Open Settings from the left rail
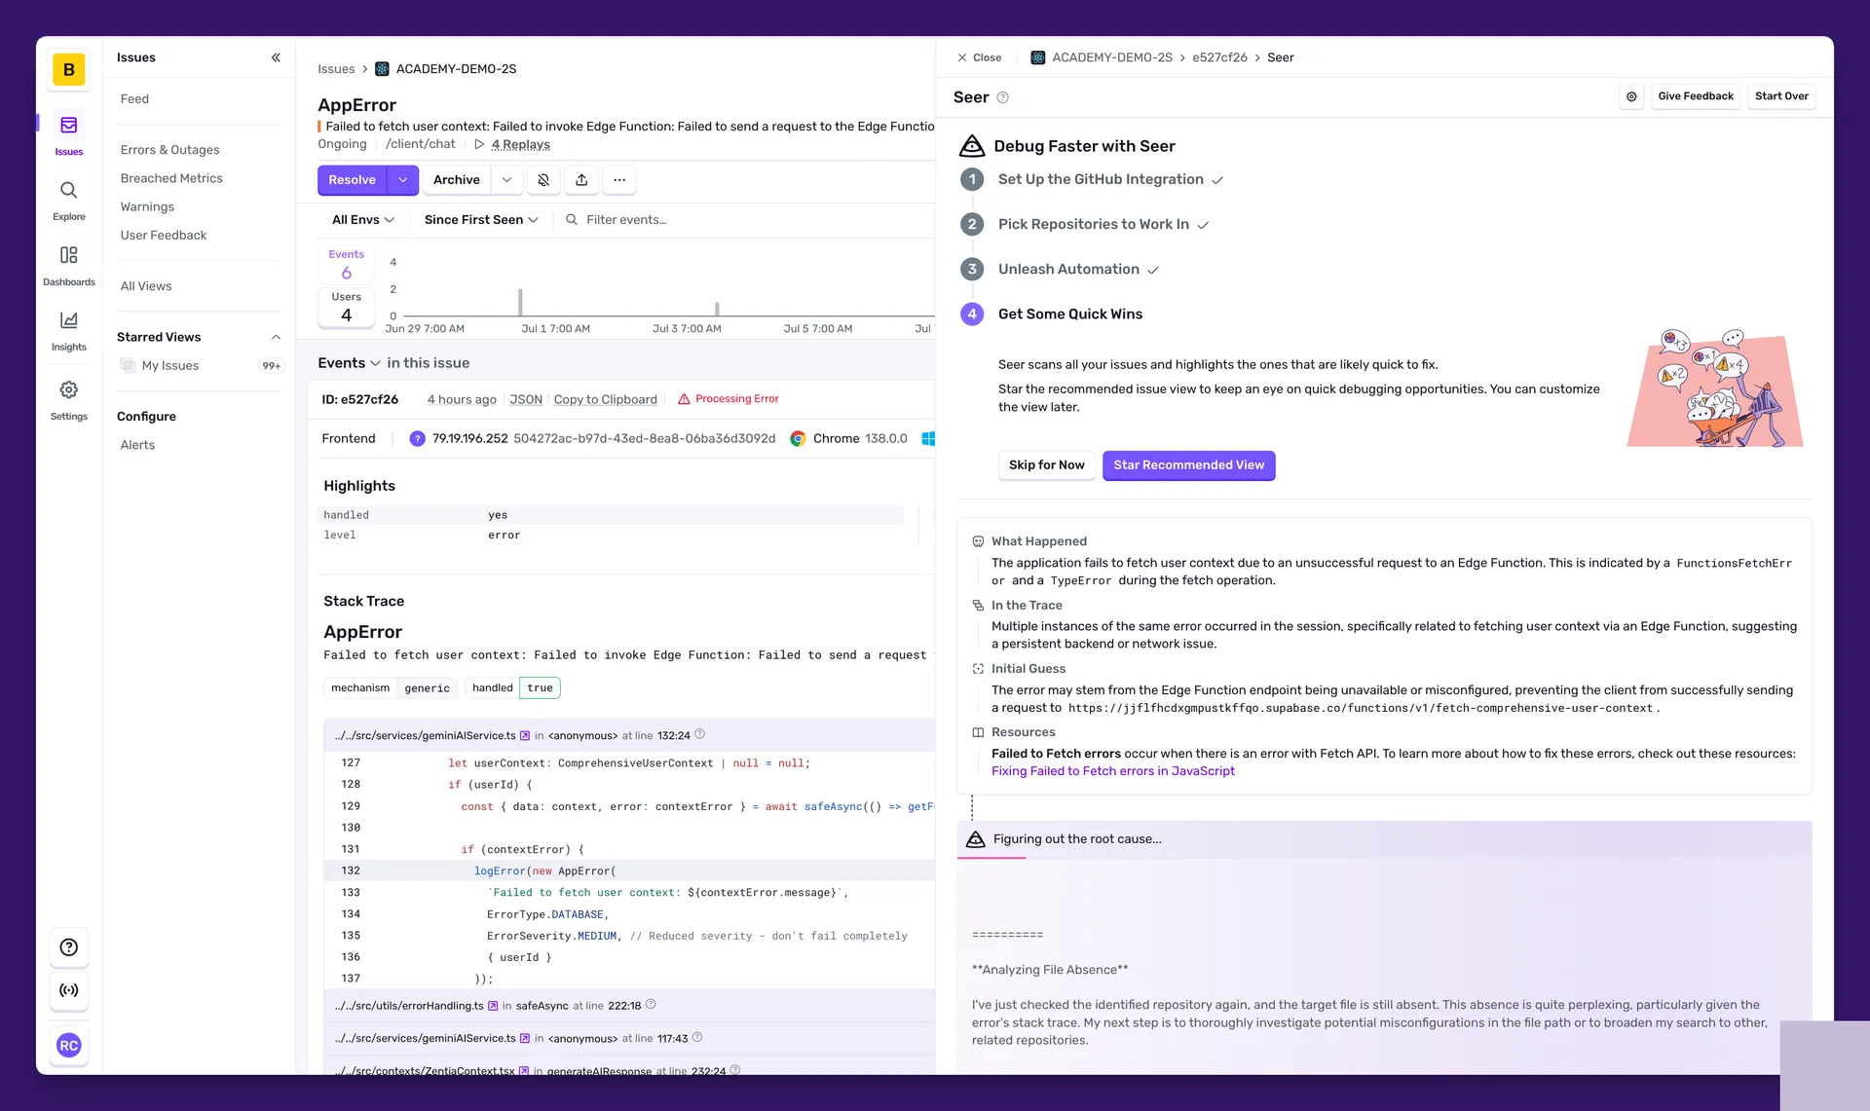Viewport: 1870px width, 1111px height. [68, 398]
